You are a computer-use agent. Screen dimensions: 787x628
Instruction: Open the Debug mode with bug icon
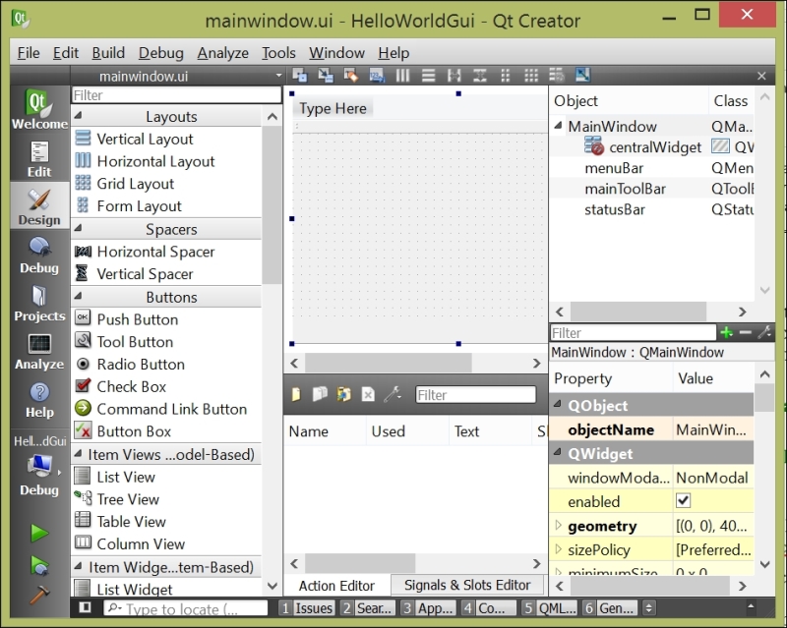(x=39, y=256)
